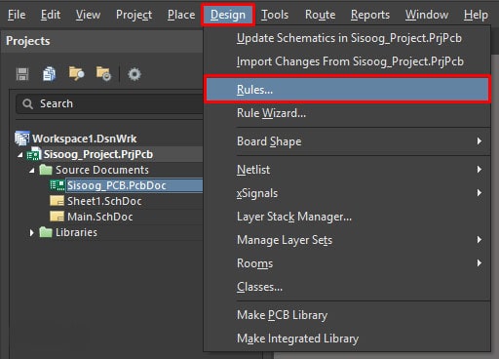Select Rule Wizard... menu entry
Viewport: 499px width, 359px height.
pos(347,113)
